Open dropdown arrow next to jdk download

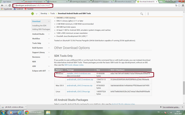coord(26,107)
